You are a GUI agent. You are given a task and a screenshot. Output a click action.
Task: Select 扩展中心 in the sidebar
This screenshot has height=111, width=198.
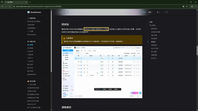(30, 58)
